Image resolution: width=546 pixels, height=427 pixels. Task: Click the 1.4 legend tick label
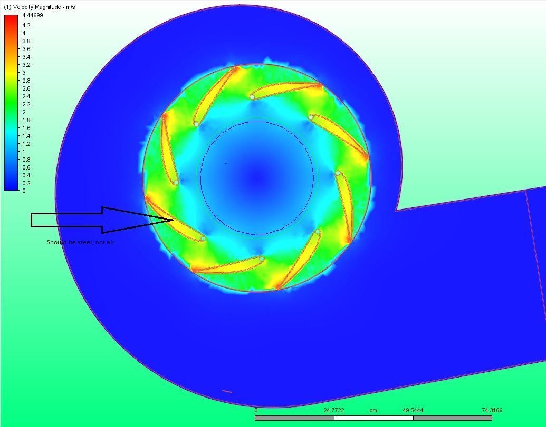[26, 136]
